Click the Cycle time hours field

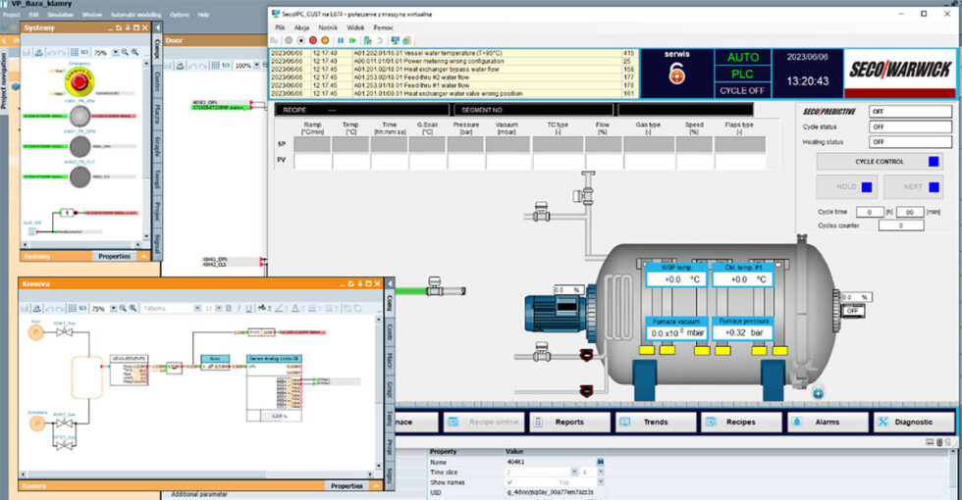point(870,212)
